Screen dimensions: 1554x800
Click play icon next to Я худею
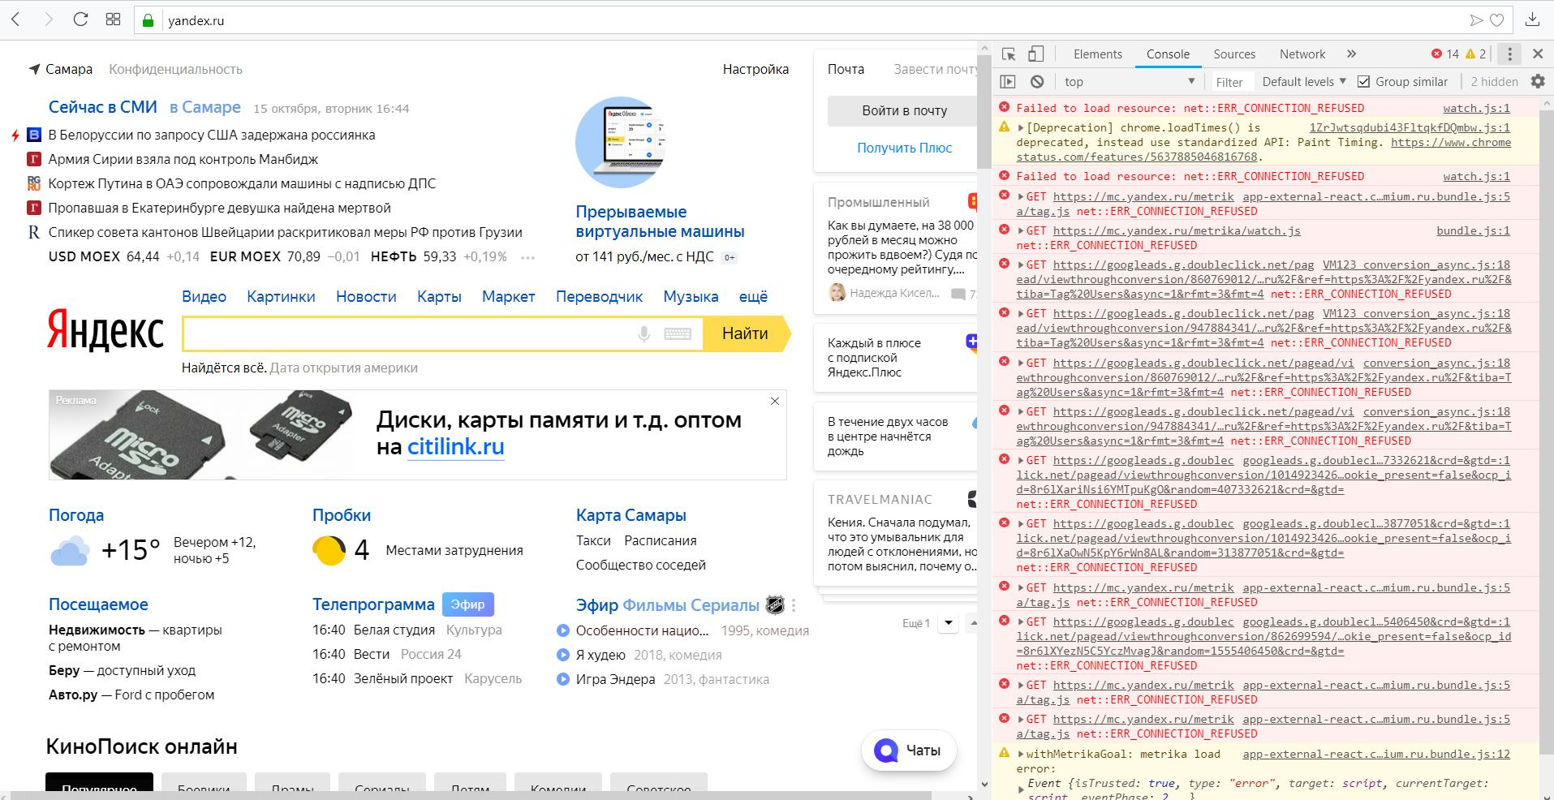[563, 655]
